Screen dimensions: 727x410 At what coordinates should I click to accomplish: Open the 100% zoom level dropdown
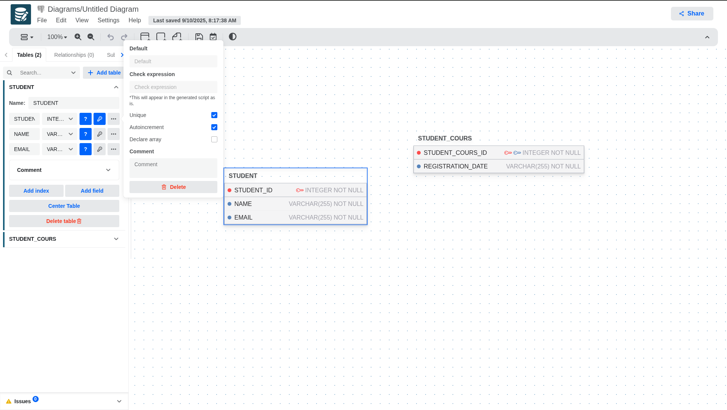pos(57,37)
